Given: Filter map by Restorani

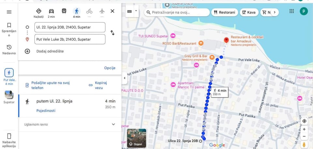Looking at the screenshot, I should pyautogui.click(x=224, y=12).
